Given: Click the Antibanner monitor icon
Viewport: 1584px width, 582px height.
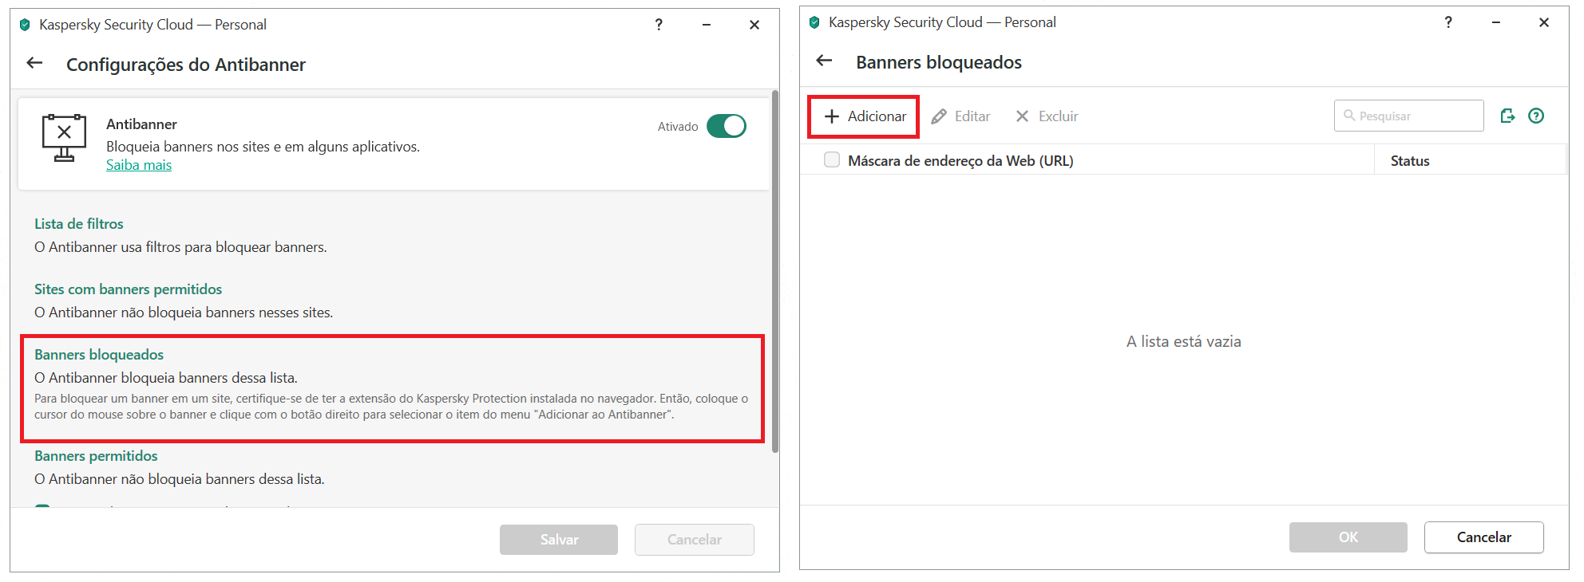Looking at the screenshot, I should coord(64,137).
